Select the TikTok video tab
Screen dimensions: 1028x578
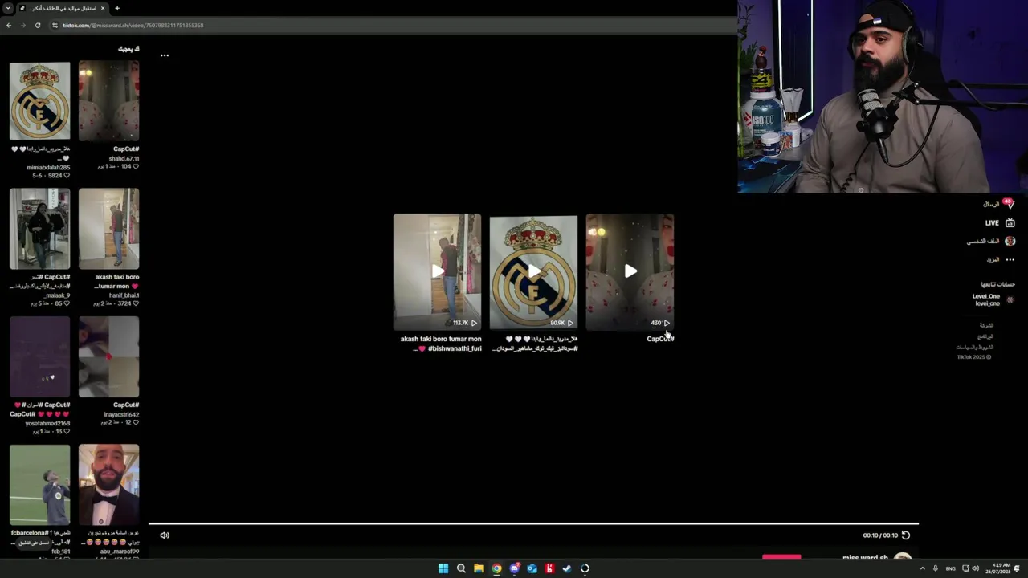[63, 8]
